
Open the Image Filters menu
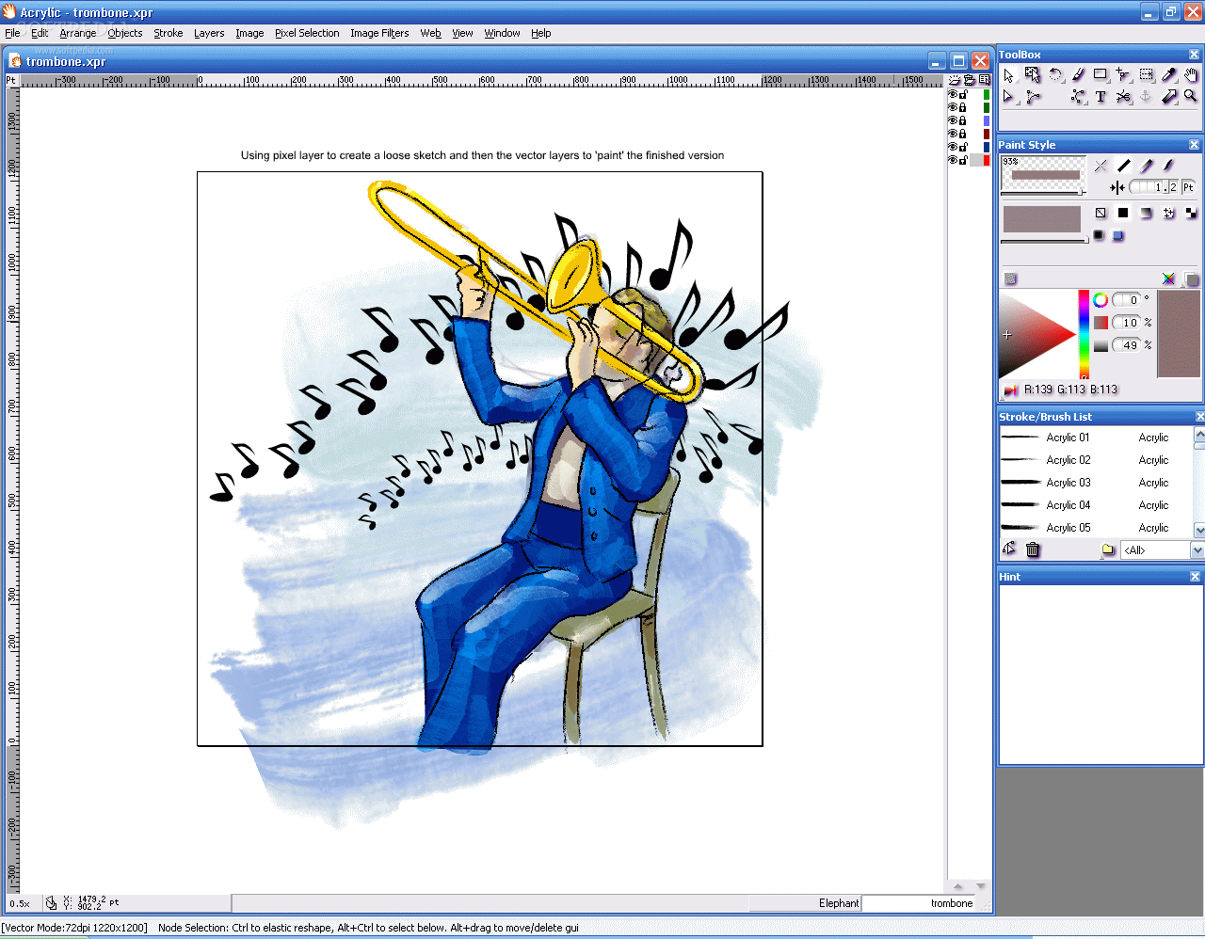click(x=379, y=33)
